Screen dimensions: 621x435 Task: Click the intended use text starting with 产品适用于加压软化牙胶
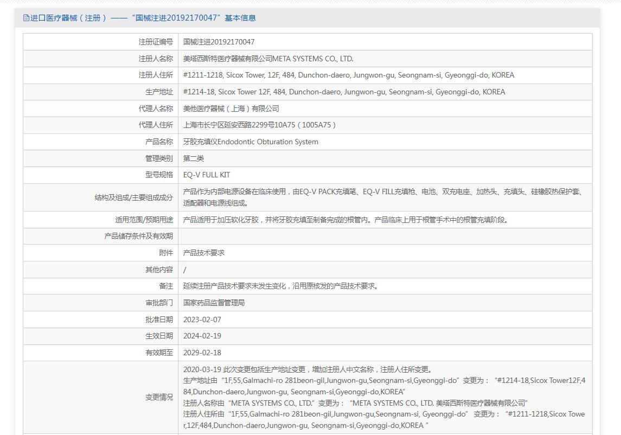click(345, 220)
